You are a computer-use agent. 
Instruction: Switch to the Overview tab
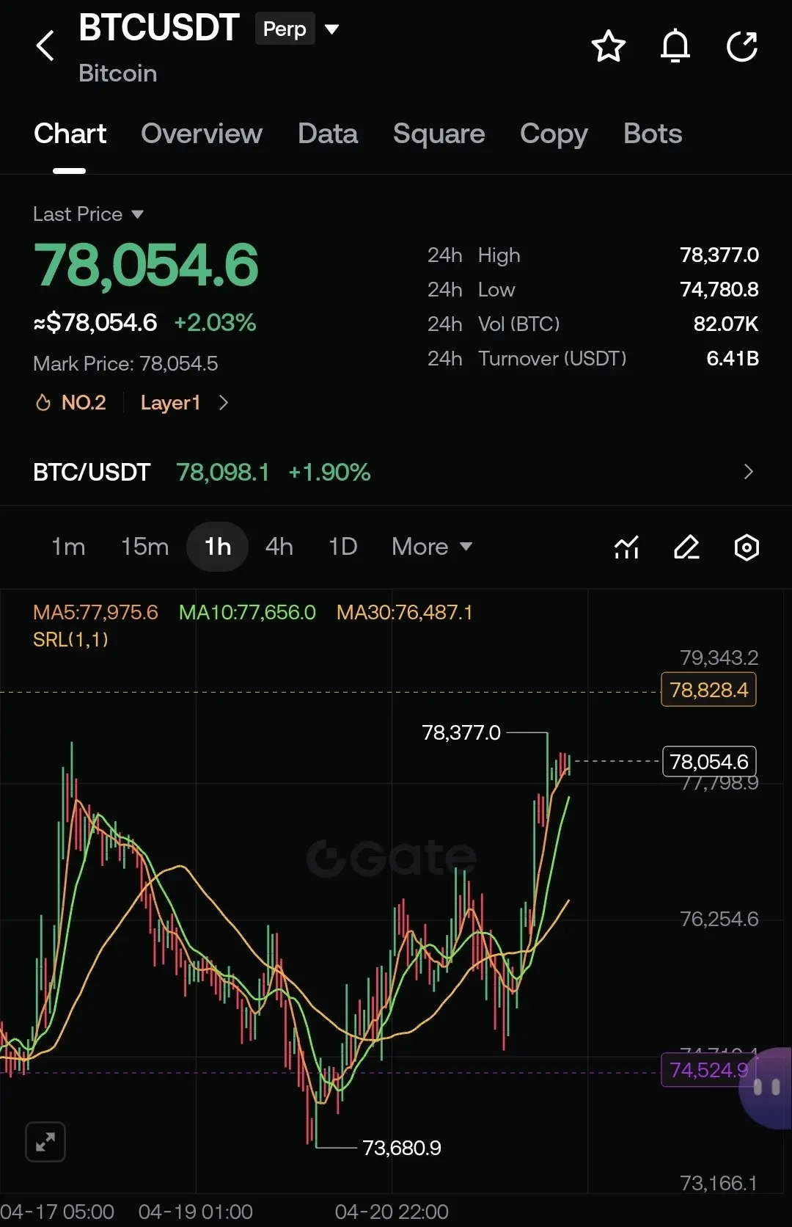pyautogui.click(x=202, y=134)
